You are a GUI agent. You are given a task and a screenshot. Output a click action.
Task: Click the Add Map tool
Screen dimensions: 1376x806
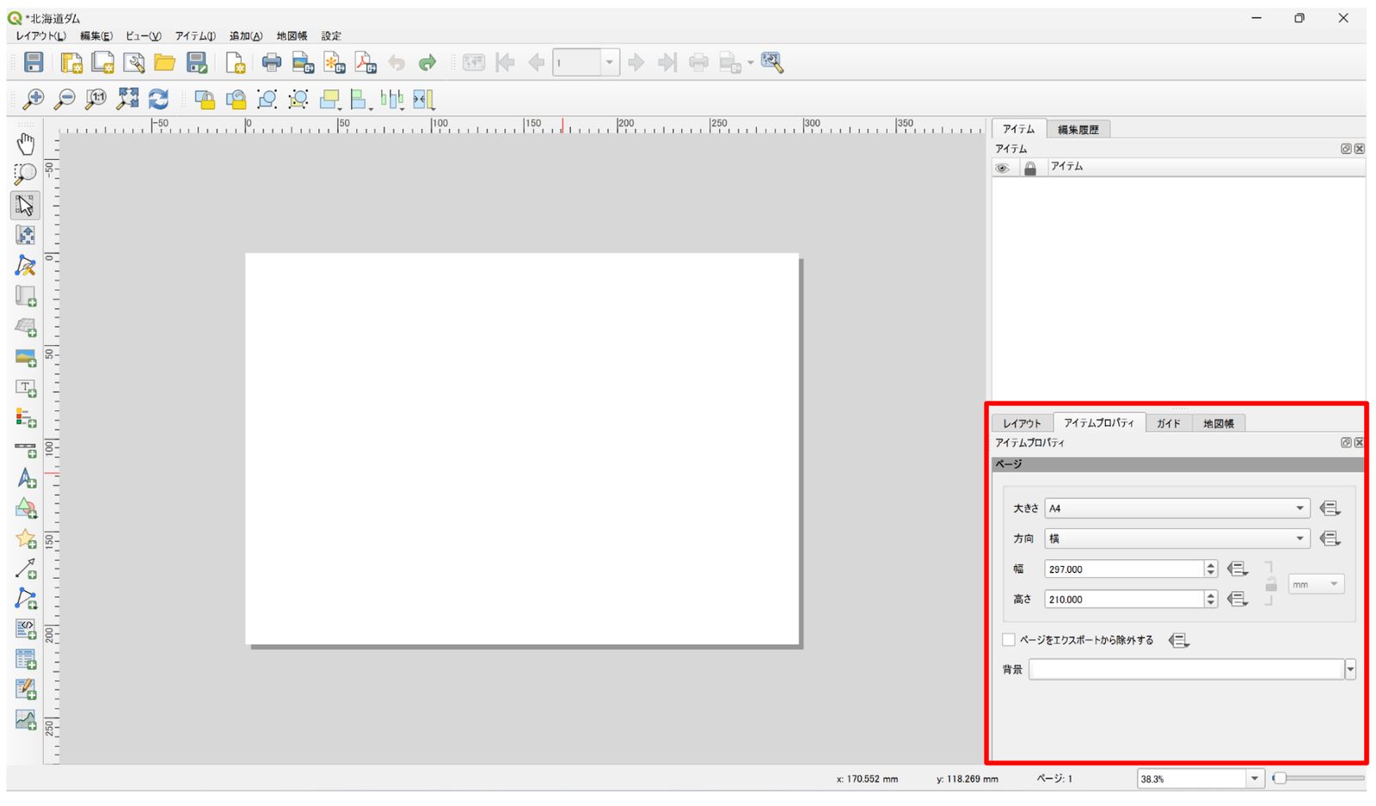[x=26, y=296]
